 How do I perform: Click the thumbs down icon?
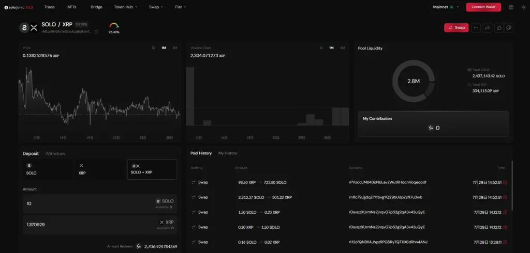point(508,28)
